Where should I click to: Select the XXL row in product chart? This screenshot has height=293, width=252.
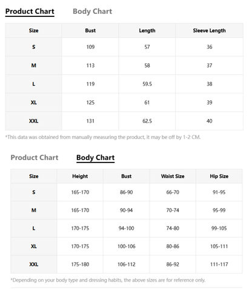click(124, 121)
